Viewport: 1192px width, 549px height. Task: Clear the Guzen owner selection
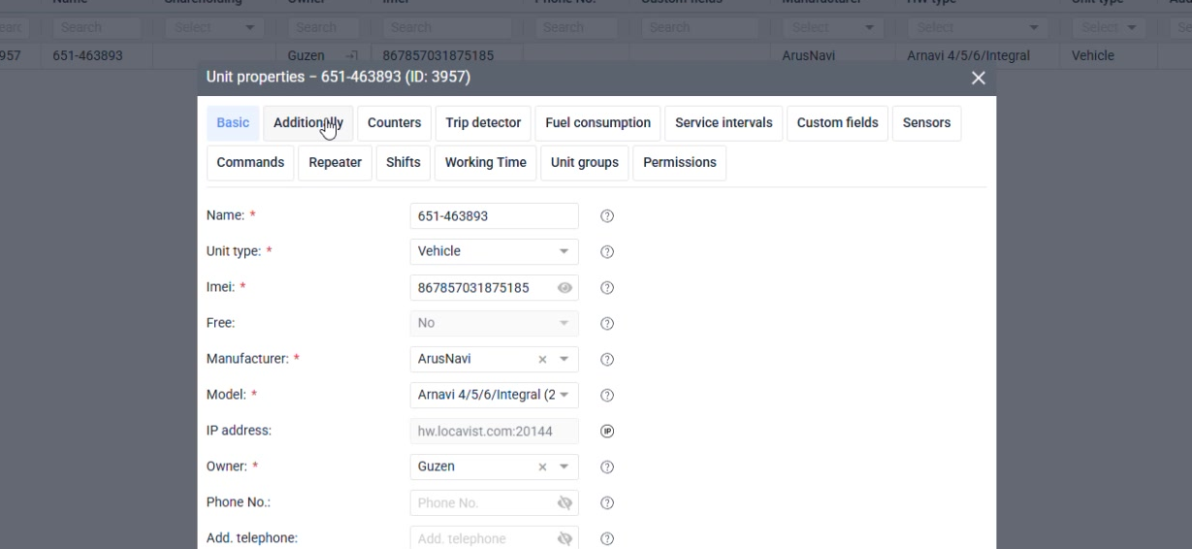tap(543, 468)
